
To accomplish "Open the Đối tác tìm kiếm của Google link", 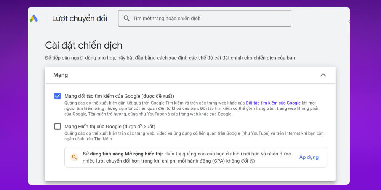I will coord(273,103).
